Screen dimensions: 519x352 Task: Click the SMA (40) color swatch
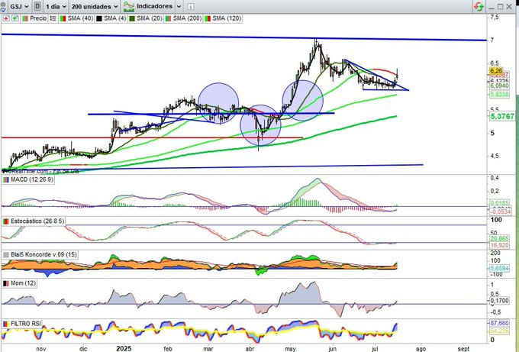click(x=63, y=18)
